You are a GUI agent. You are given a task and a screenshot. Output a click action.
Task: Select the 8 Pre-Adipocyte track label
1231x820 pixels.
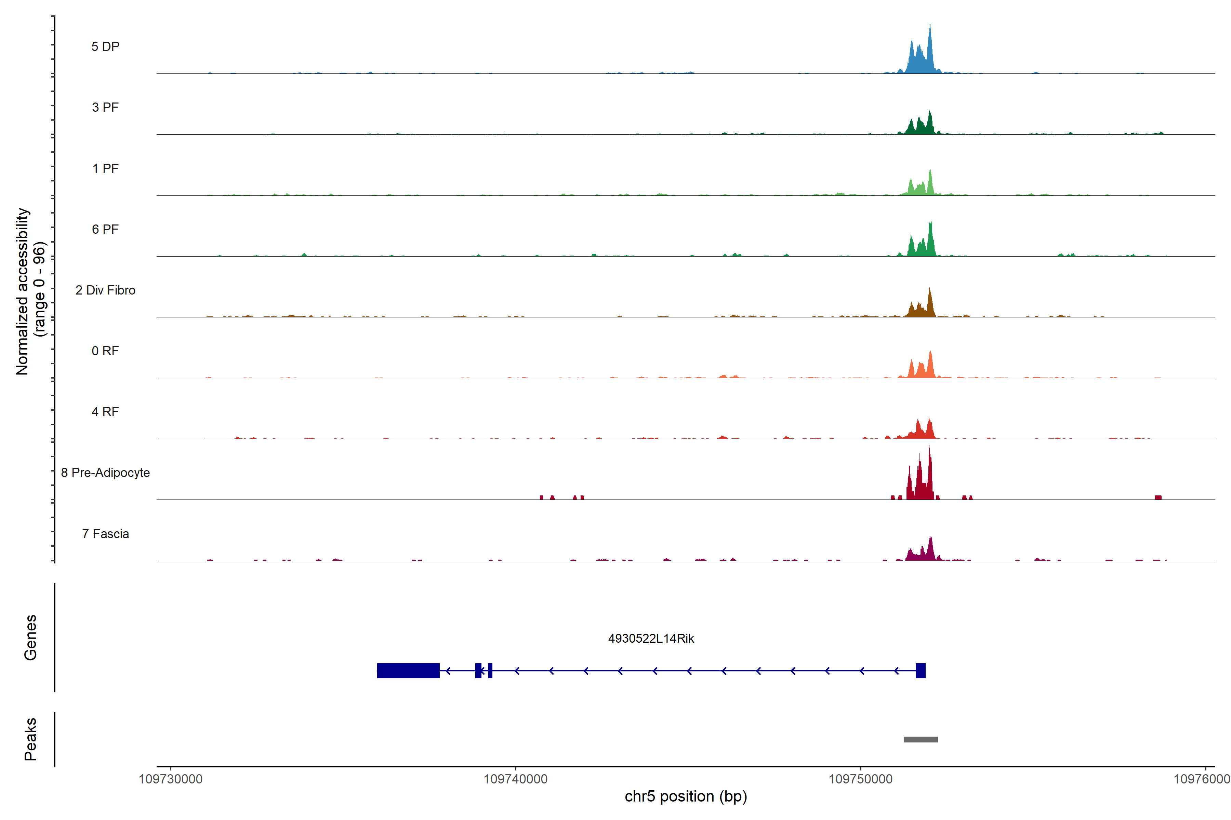point(105,473)
